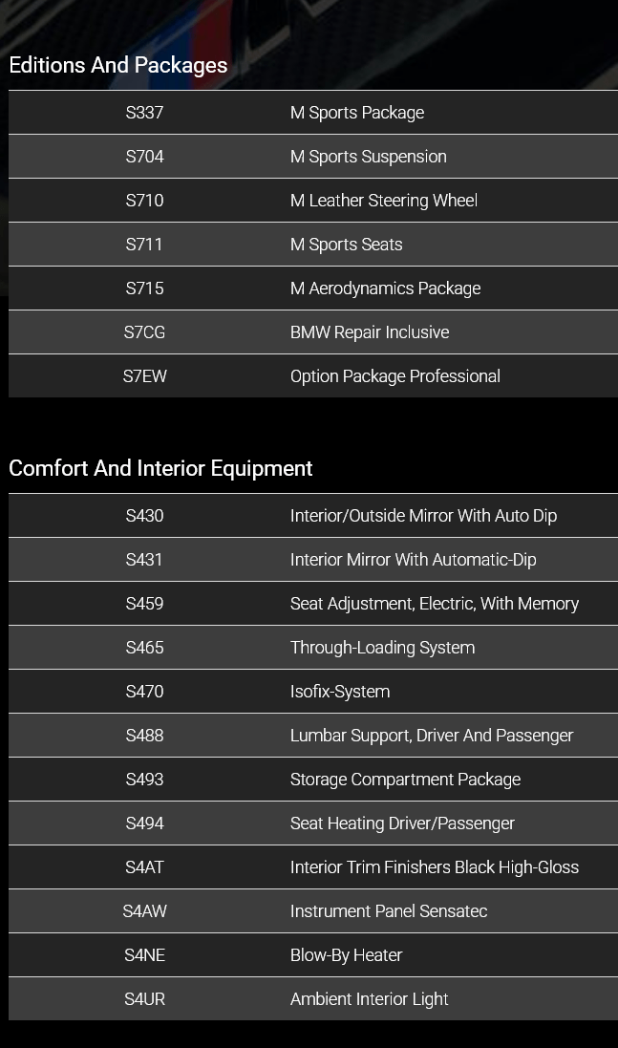Click the Comfort And Interior Equipment heading

tap(160, 468)
